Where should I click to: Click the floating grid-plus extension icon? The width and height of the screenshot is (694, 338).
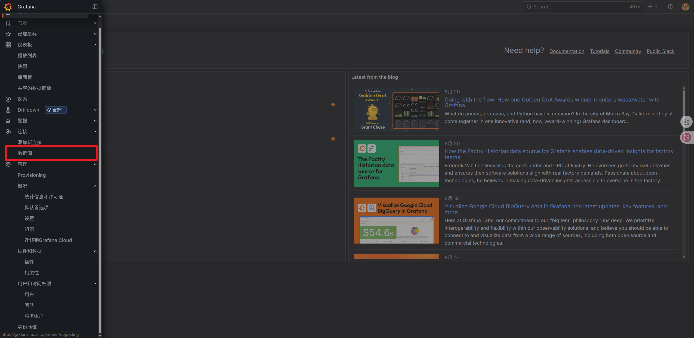686,122
